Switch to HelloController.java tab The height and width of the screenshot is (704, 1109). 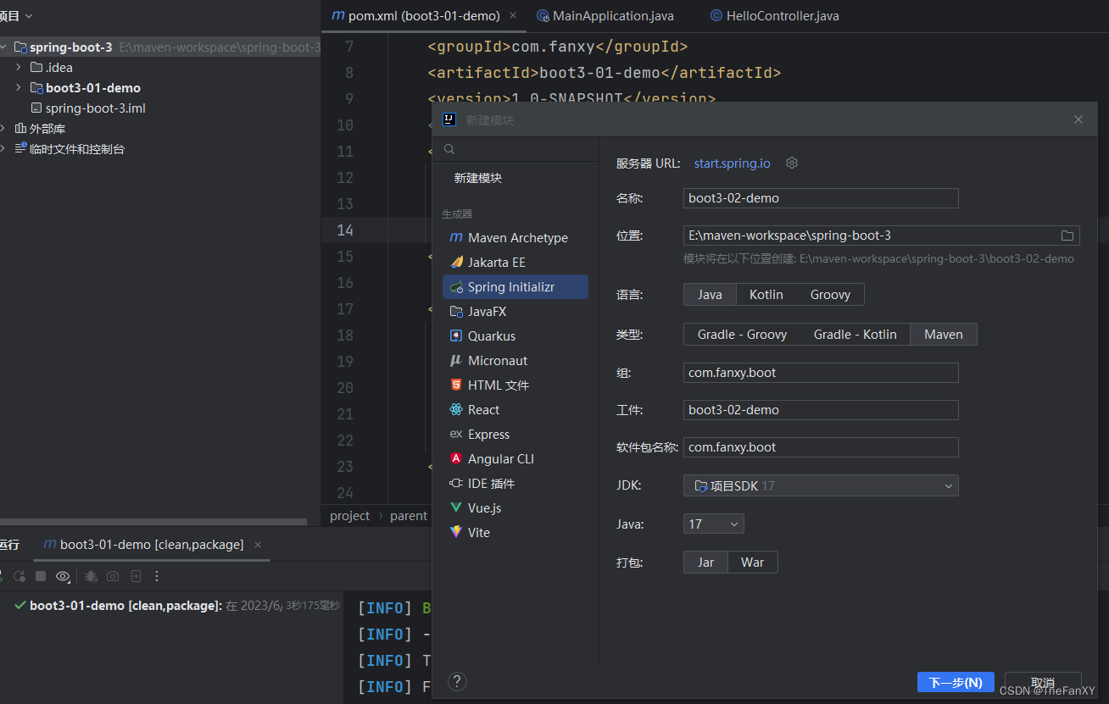pyautogui.click(x=774, y=16)
